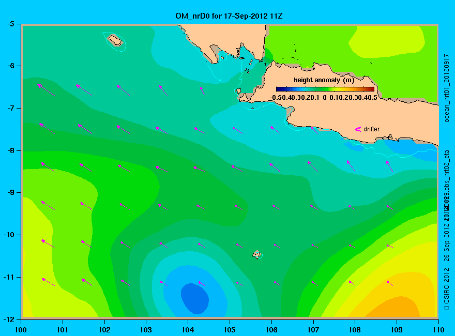
Task: Click the height anomaly color bar
Action: pyautogui.click(x=325, y=89)
